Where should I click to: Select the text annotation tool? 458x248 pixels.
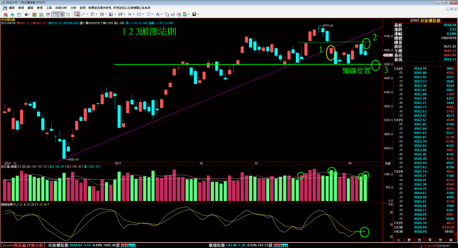[x=158, y=14]
